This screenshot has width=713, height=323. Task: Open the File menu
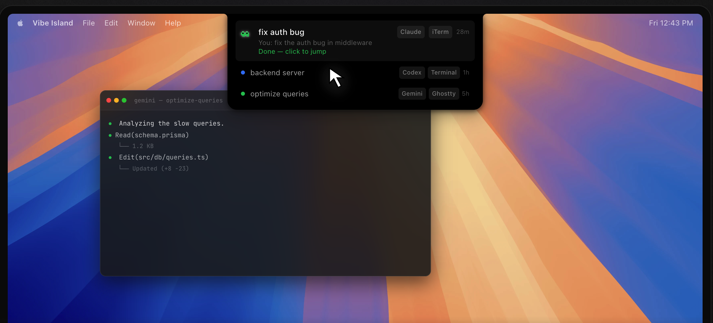coord(89,23)
